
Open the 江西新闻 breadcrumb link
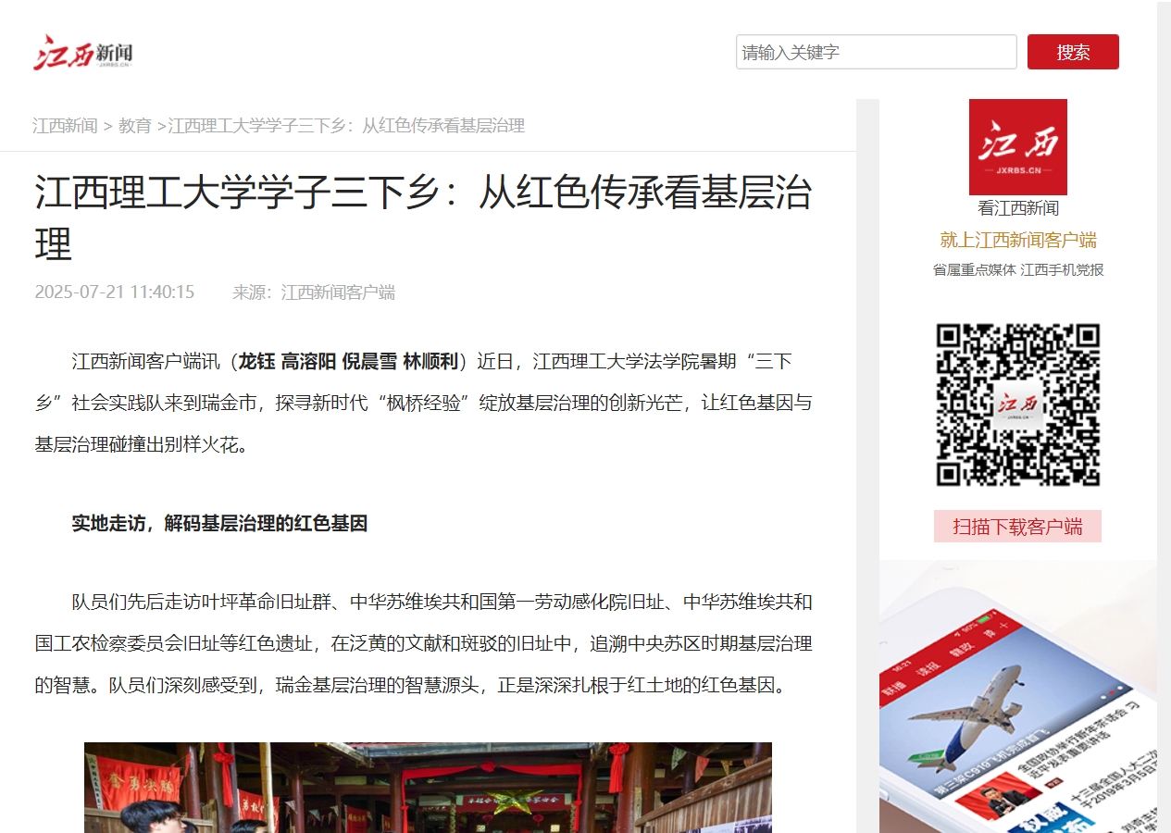65,126
